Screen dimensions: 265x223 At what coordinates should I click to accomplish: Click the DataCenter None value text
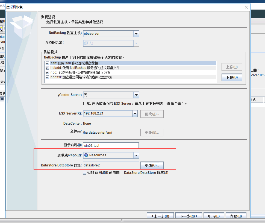[87, 124]
